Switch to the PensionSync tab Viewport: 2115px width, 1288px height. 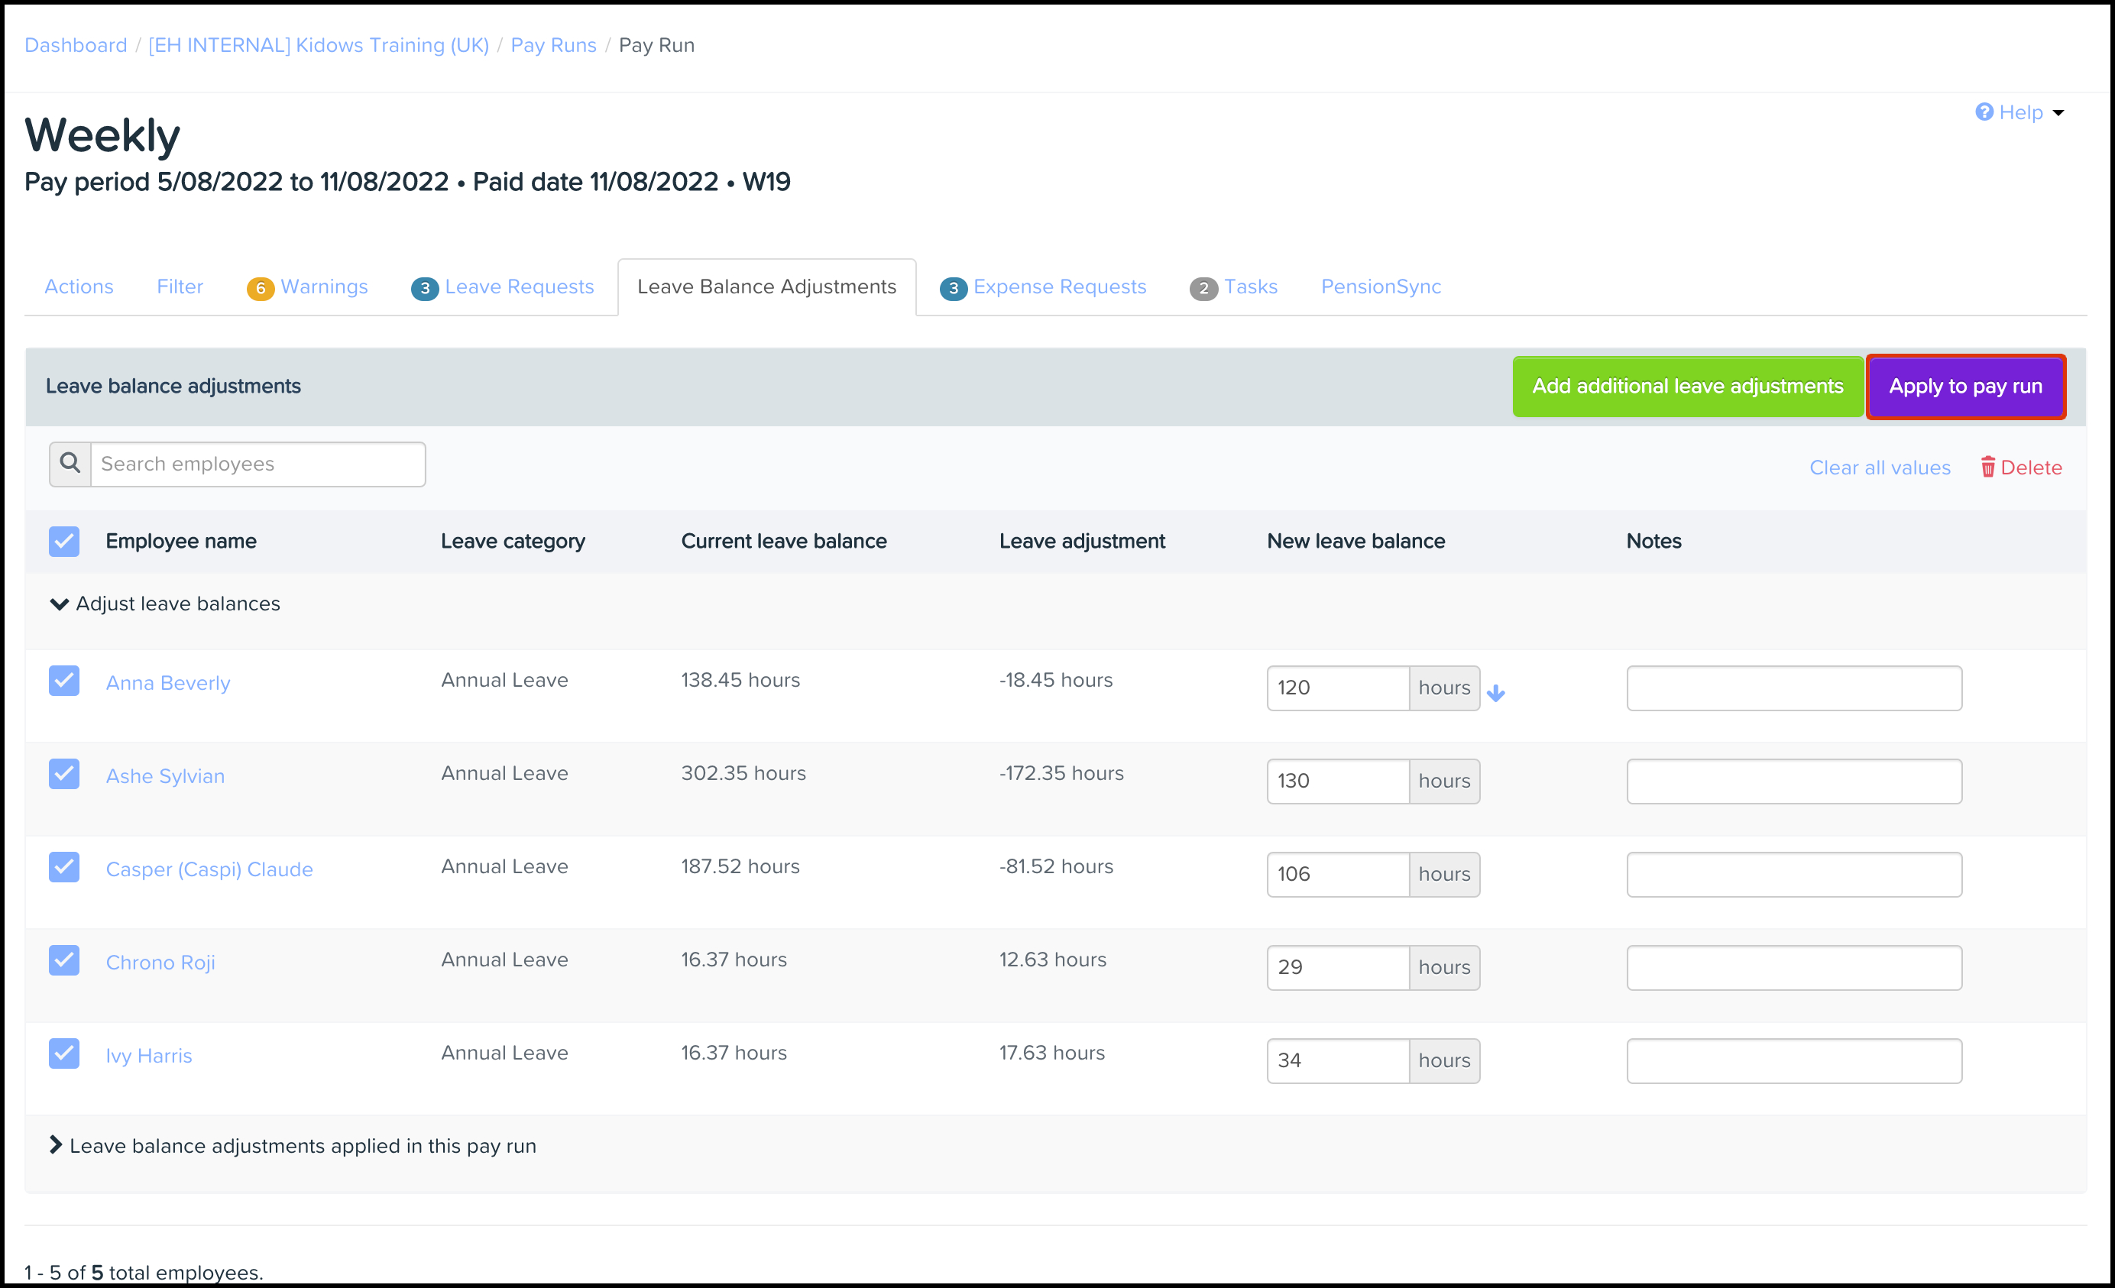coord(1380,286)
